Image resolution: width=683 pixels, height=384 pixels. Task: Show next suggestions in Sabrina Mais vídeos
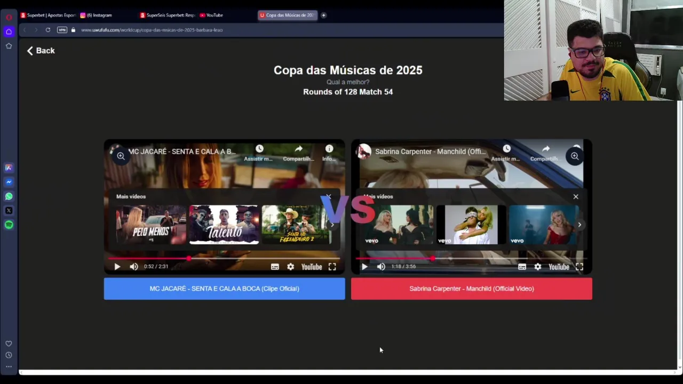(x=579, y=225)
